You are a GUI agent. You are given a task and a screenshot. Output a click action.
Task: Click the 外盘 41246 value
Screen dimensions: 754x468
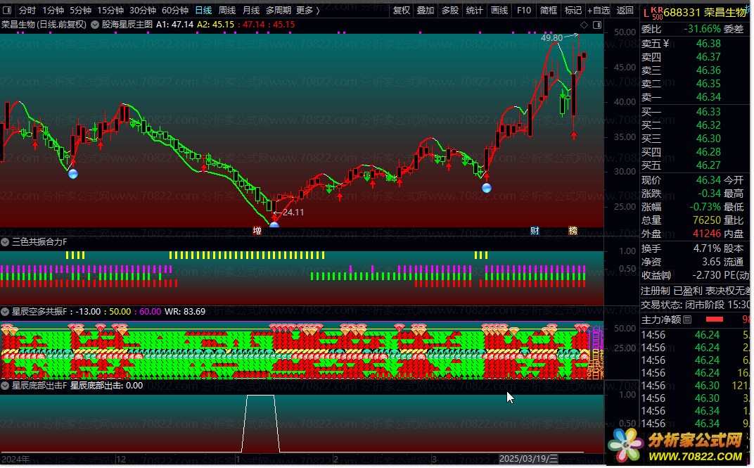pyautogui.click(x=707, y=234)
